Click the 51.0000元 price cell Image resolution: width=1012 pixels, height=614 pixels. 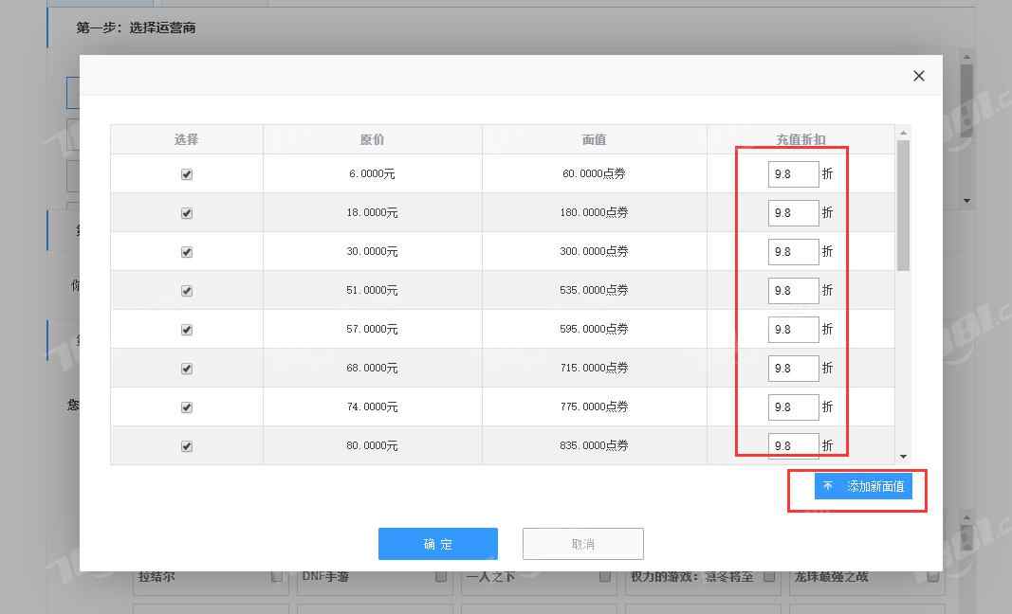click(x=373, y=290)
